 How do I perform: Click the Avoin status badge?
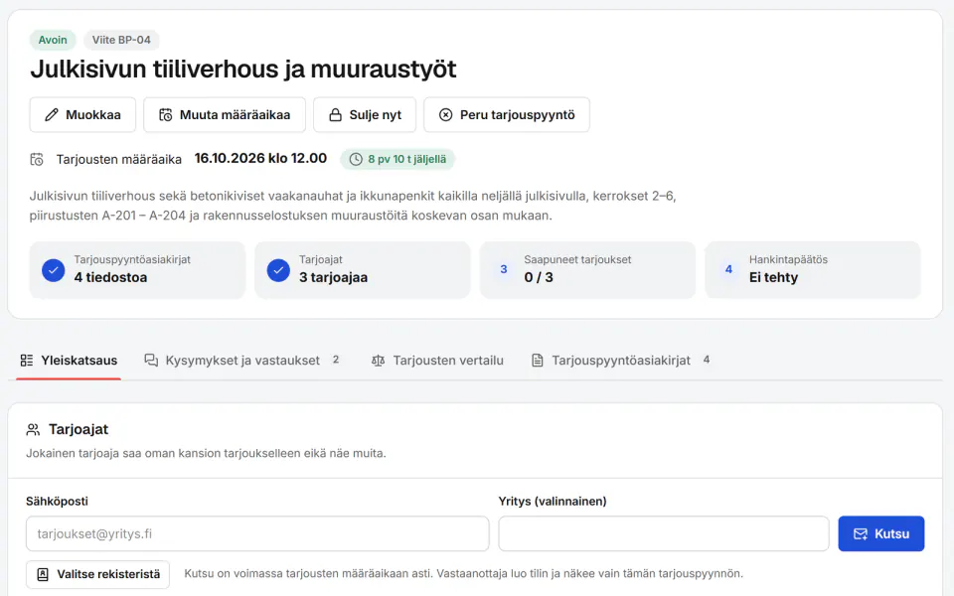coord(53,40)
